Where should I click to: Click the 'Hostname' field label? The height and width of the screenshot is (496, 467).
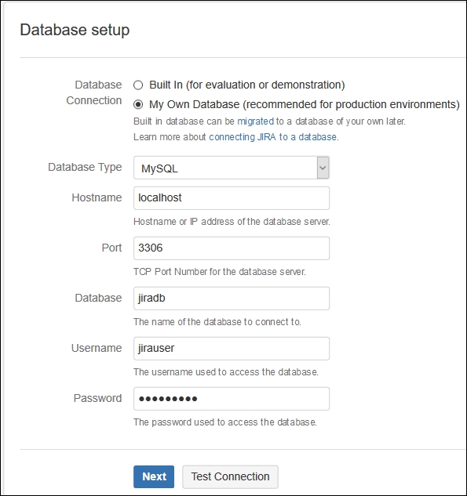97,197
